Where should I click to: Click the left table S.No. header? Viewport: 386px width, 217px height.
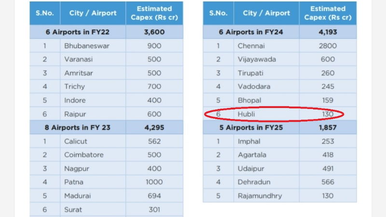pyautogui.click(x=45, y=13)
